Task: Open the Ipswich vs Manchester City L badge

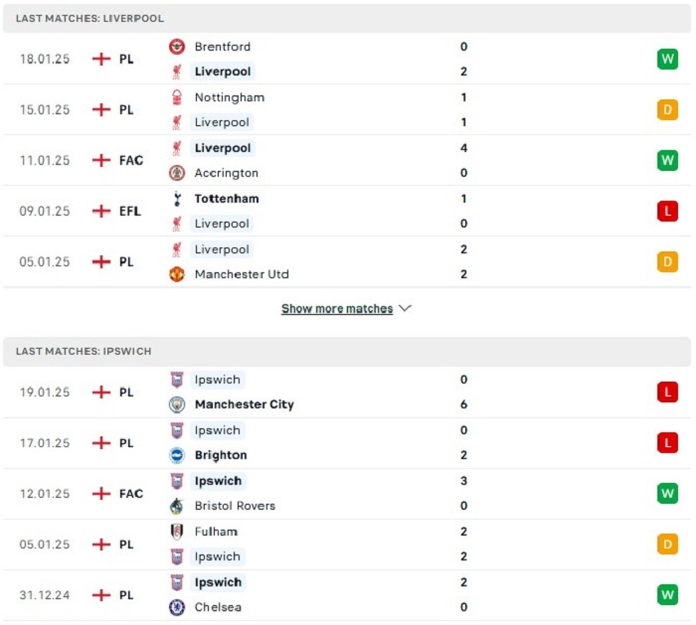Action: [x=667, y=392]
